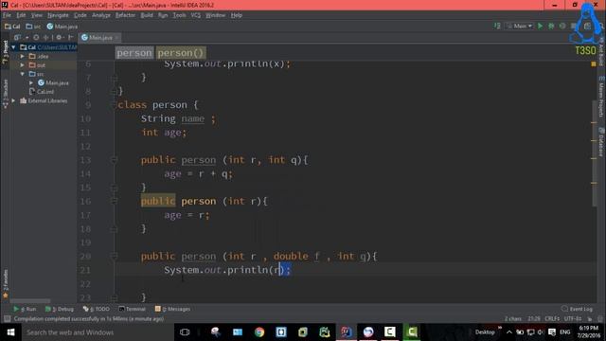The height and width of the screenshot is (341, 606).
Task: Open the File menu
Action: click(x=7, y=15)
